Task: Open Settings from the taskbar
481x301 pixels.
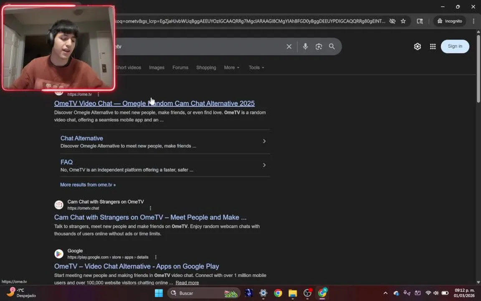Action: tap(263, 293)
